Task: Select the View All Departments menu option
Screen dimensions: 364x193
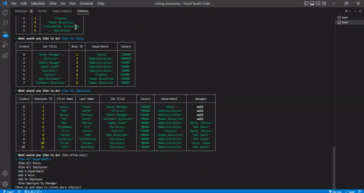Action: click(x=34, y=159)
